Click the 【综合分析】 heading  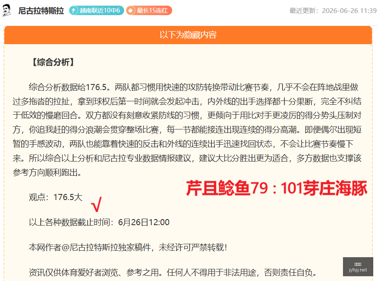(x=53, y=62)
